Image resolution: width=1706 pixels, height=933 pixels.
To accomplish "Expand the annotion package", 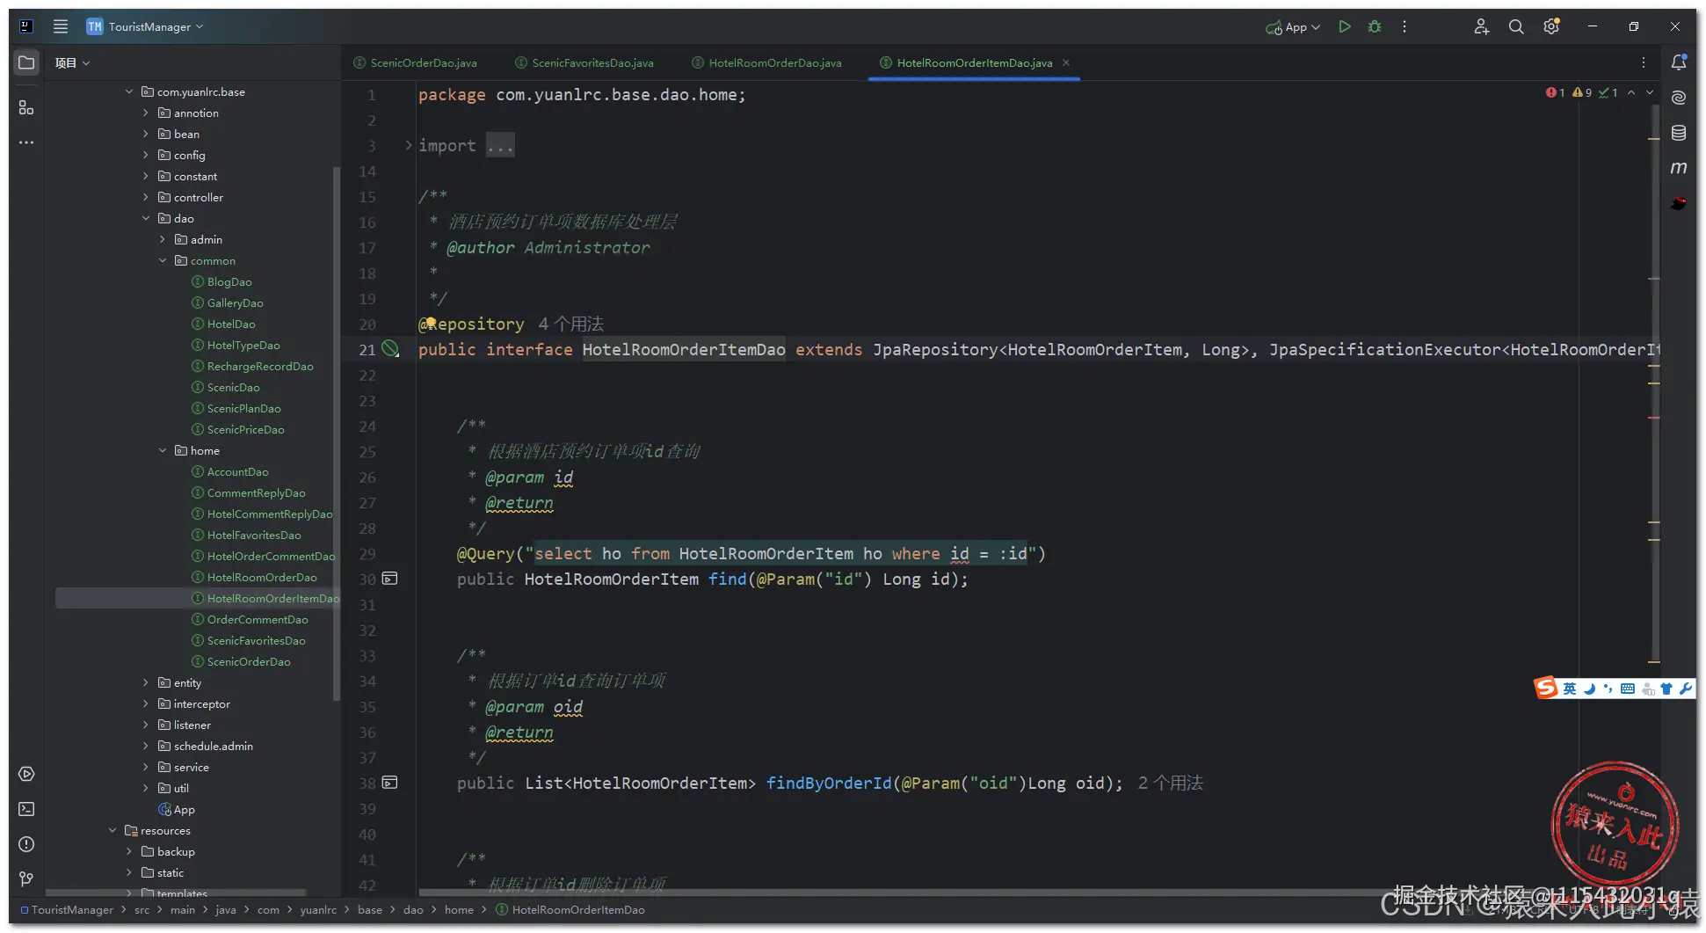I will pos(146,113).
